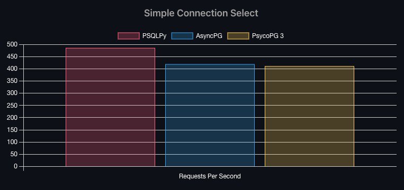Select the yellow PsycoPG 3 bar
404x190 pixels.
(x=309, y=116)
